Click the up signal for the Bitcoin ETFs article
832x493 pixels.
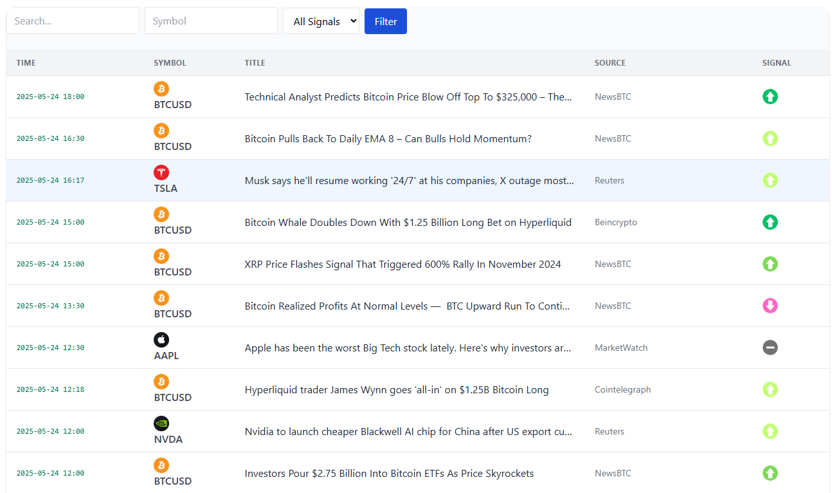coord(770,473)
